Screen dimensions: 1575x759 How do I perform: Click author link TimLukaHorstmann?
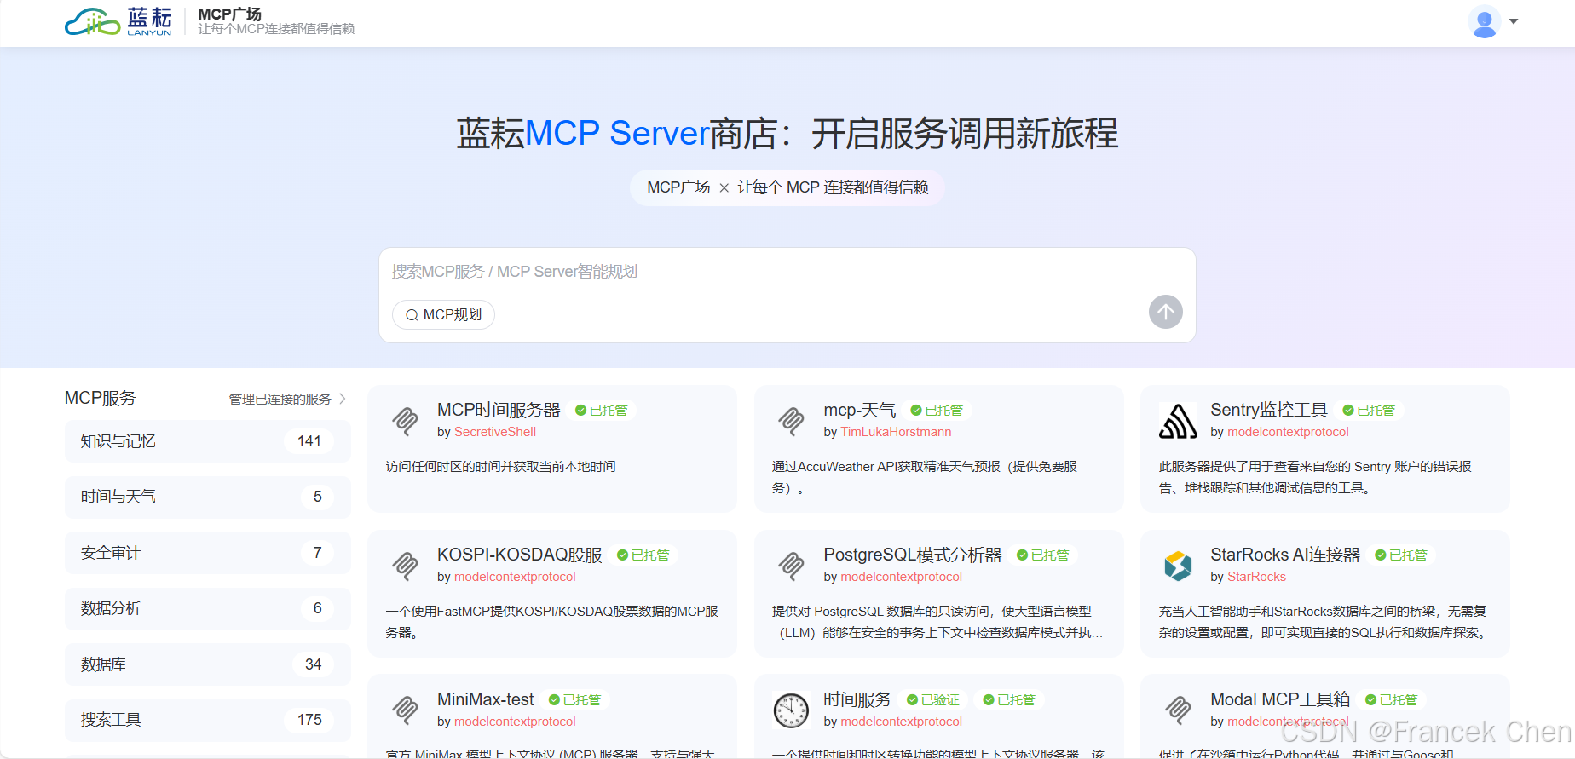click(896, 432)
